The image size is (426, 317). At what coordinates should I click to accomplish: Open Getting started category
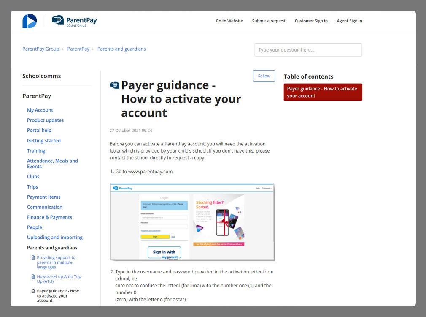point(44,140)
